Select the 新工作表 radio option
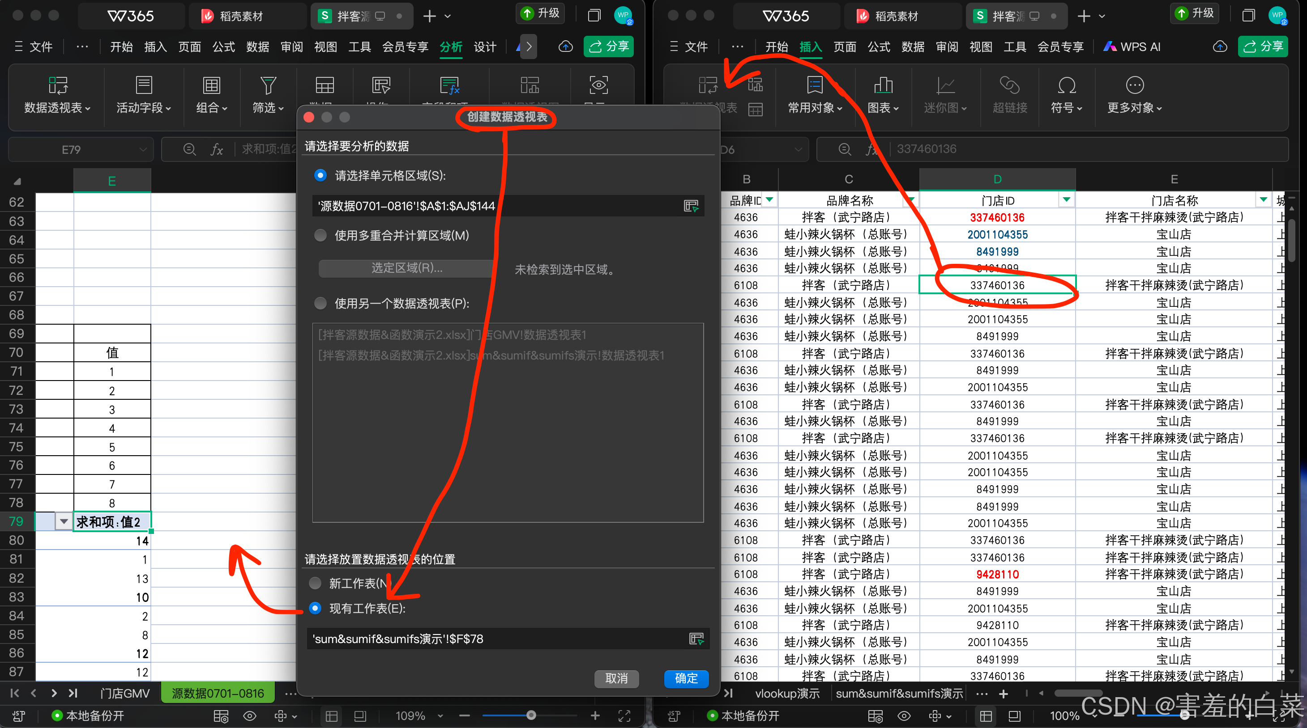Image resolution: width=1307 pixels, height=728 pixels. point(315,583)
